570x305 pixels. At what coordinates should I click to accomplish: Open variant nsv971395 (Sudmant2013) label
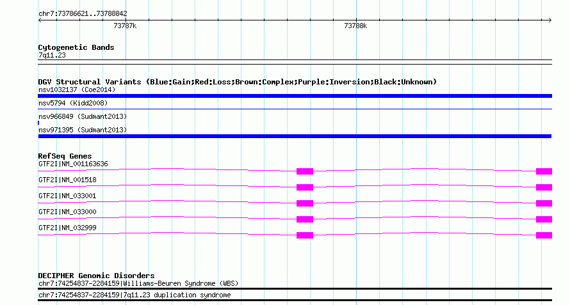[x=83, y=130]
